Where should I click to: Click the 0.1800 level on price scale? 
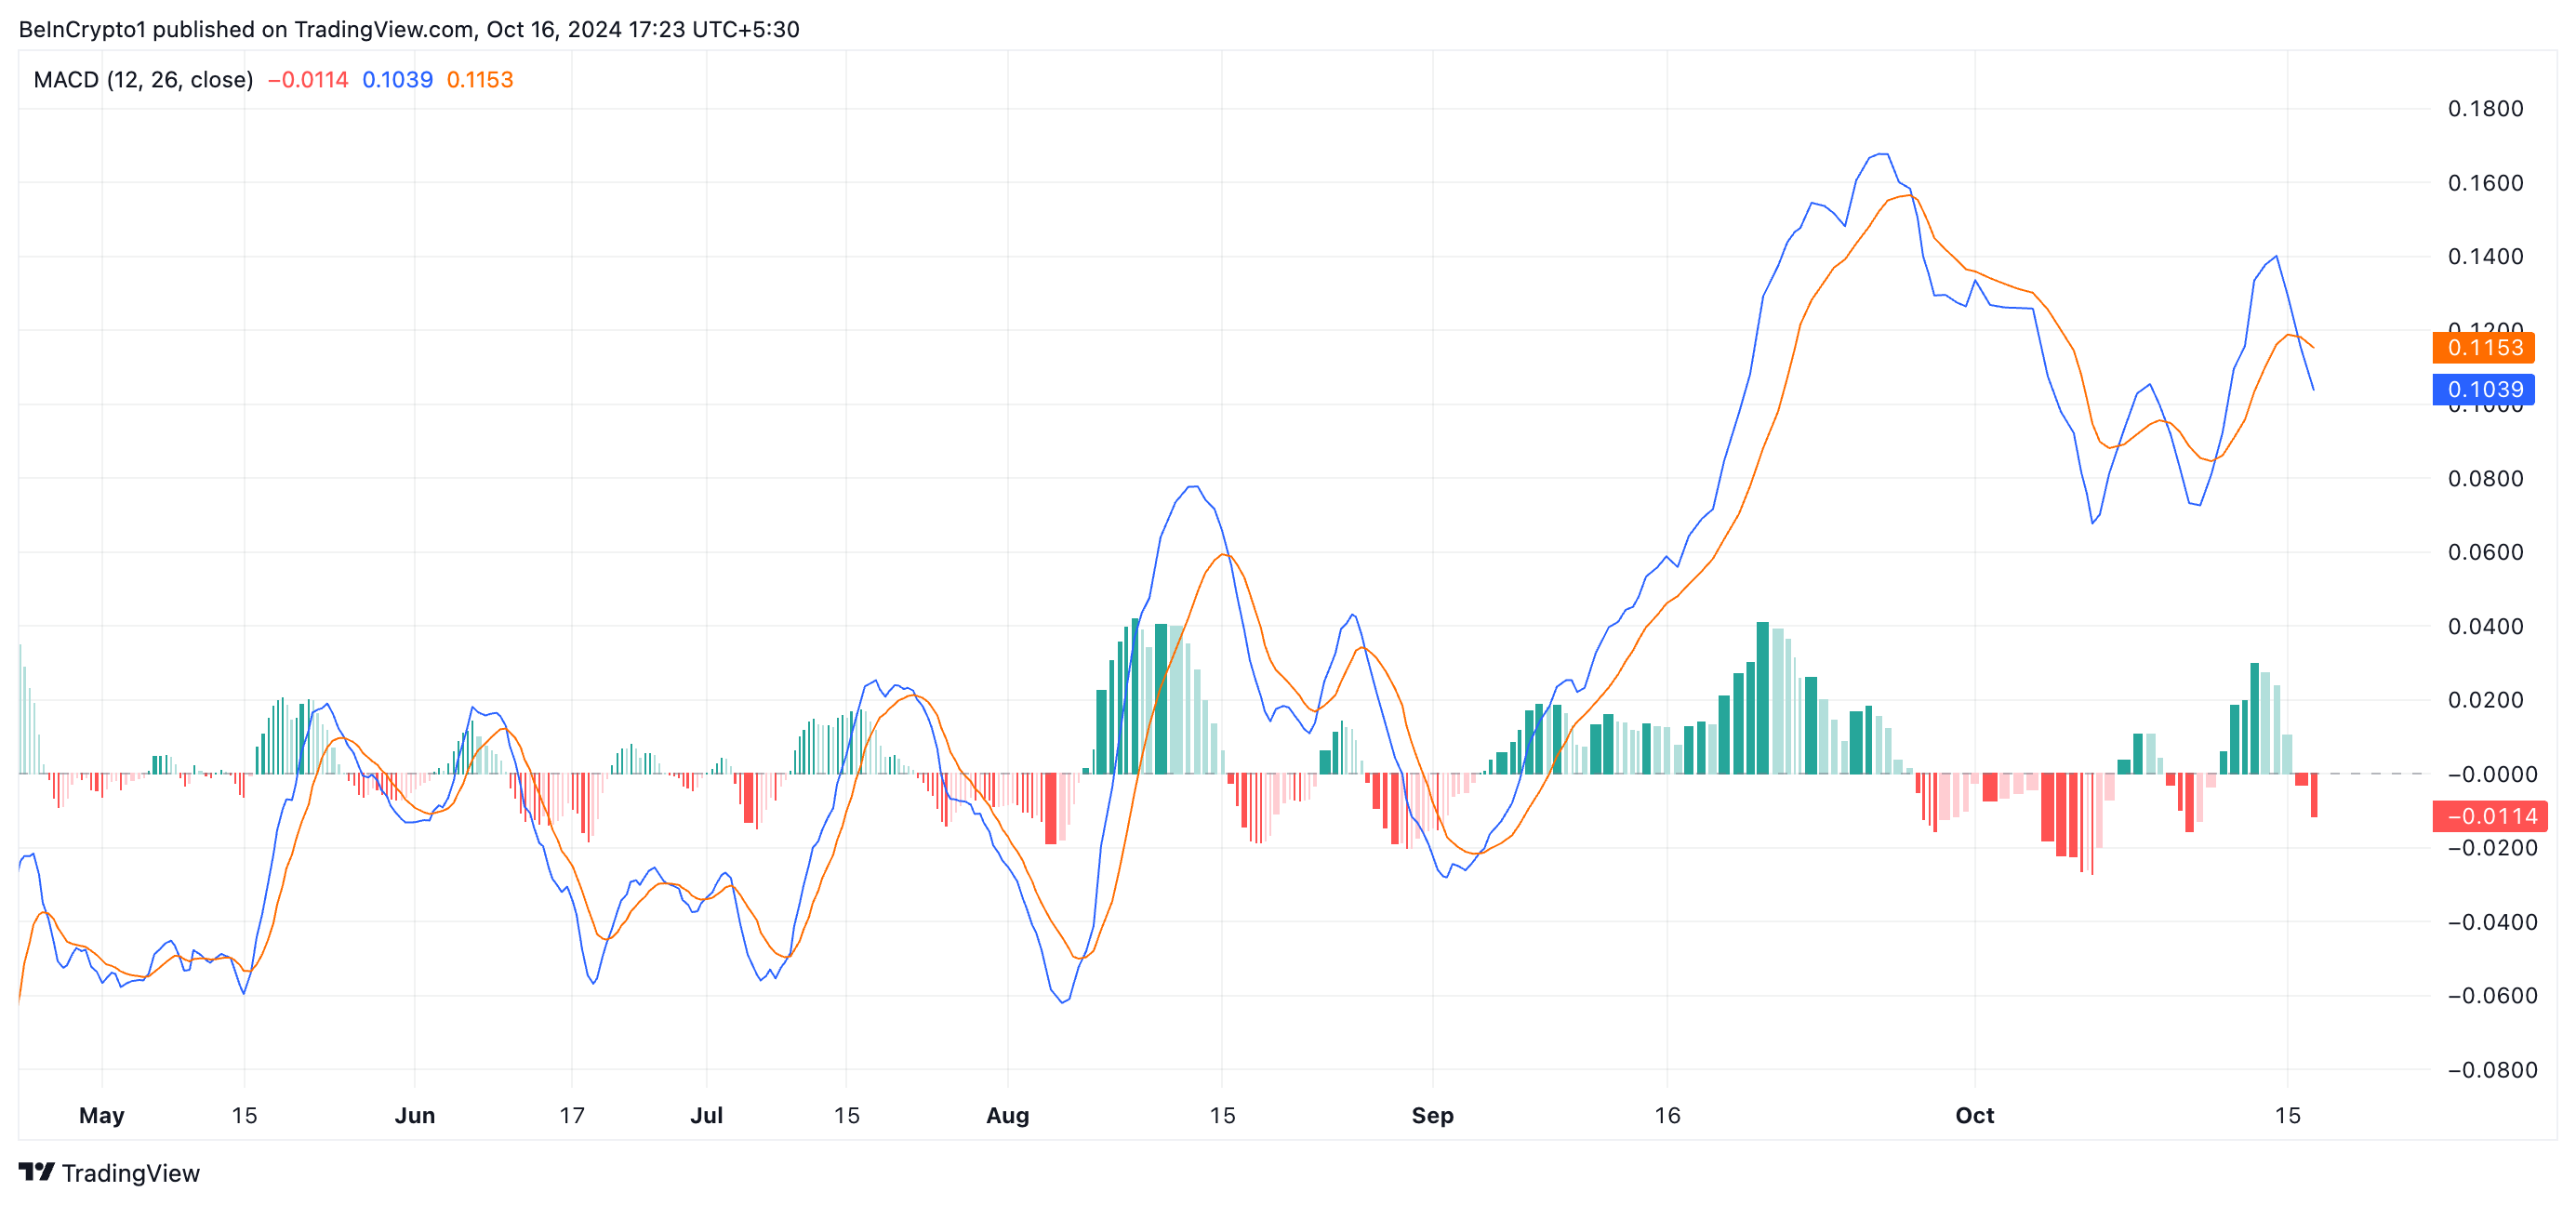2485,109
